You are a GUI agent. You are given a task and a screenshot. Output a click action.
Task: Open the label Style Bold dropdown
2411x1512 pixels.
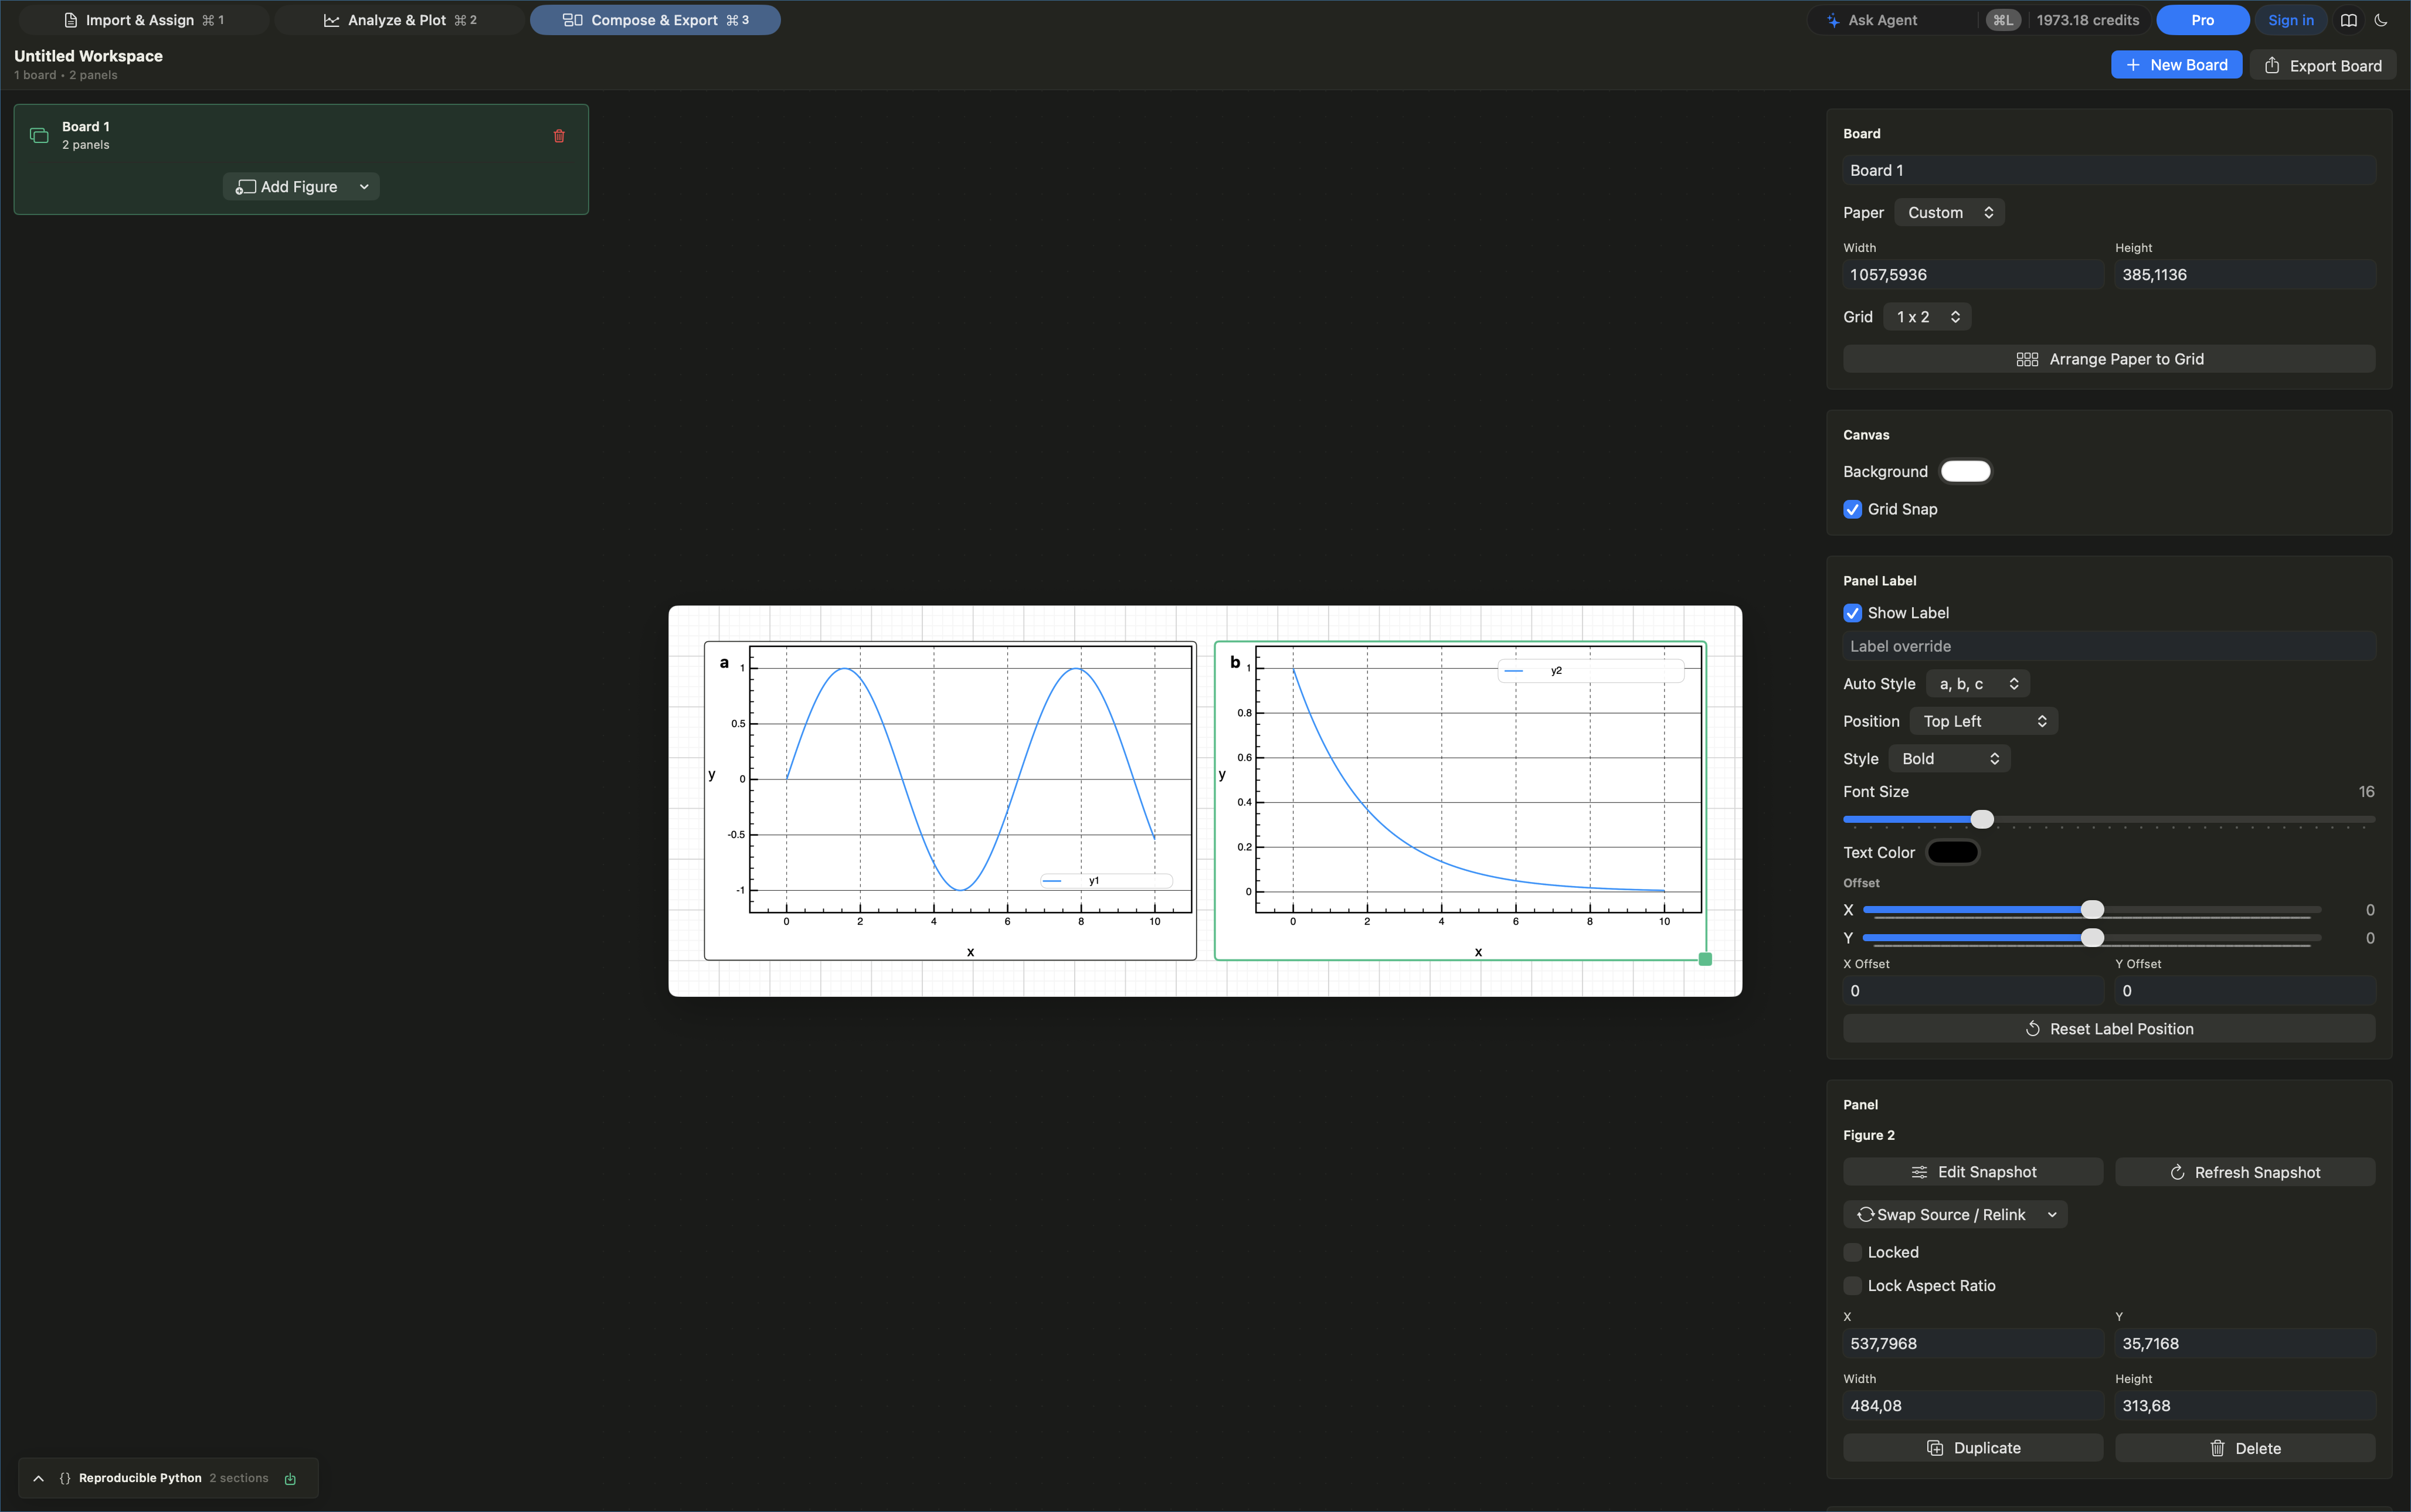tap(1949, 759)
